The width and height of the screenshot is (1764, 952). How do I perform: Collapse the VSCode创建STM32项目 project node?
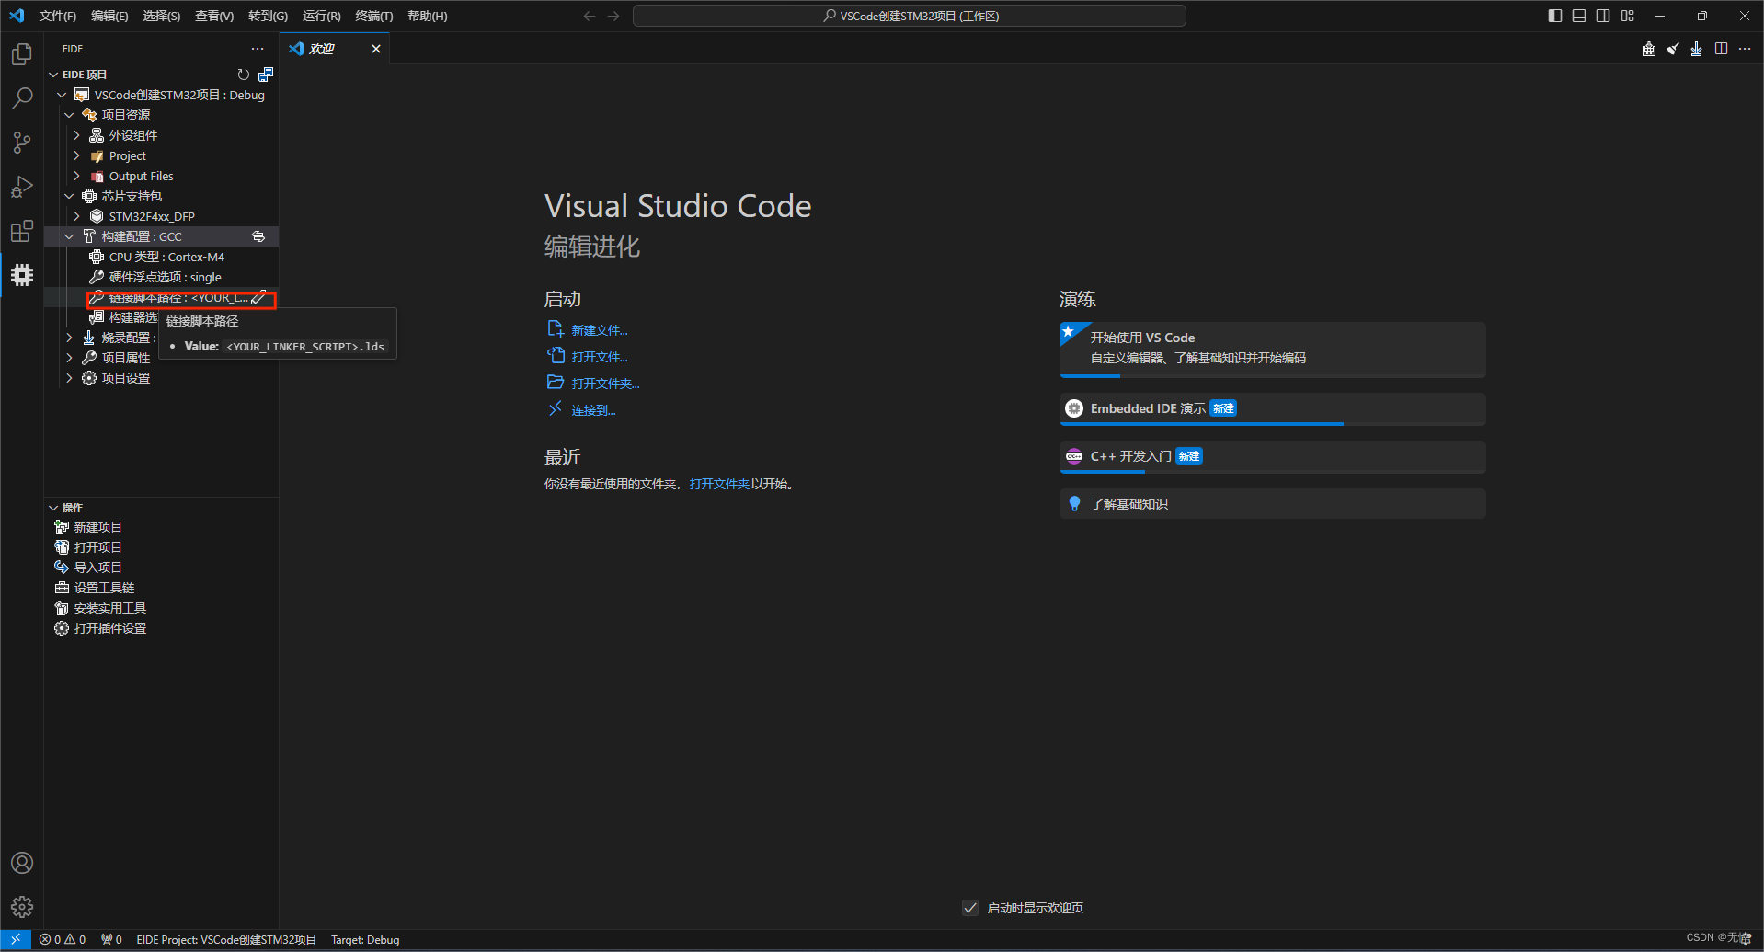tap(62, 95)
